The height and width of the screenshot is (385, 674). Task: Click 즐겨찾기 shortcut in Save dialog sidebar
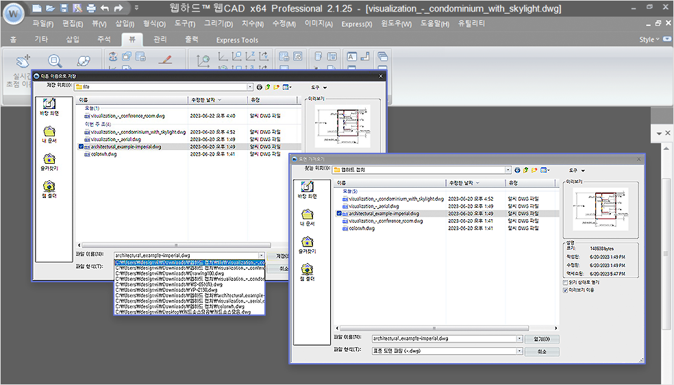pyautogui.click(x=49, y=162)
